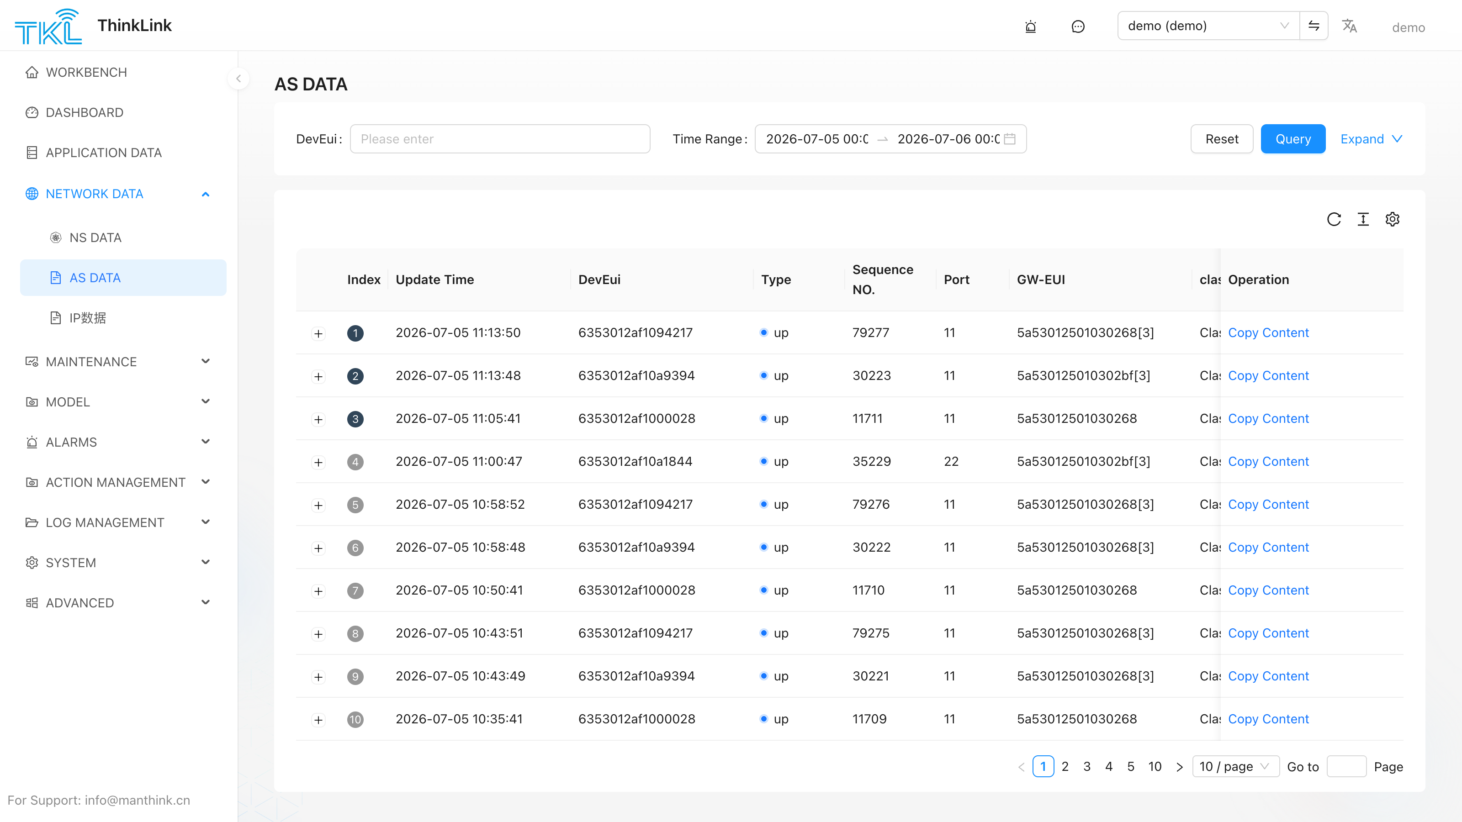Click the row 5 index badge
Screen dimensions: 1462x822
tap(355, 505)
